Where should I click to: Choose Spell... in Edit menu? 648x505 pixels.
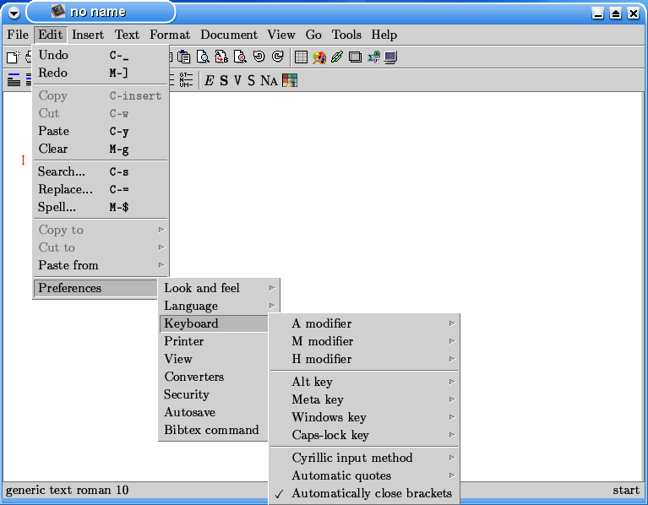point(101,207)
